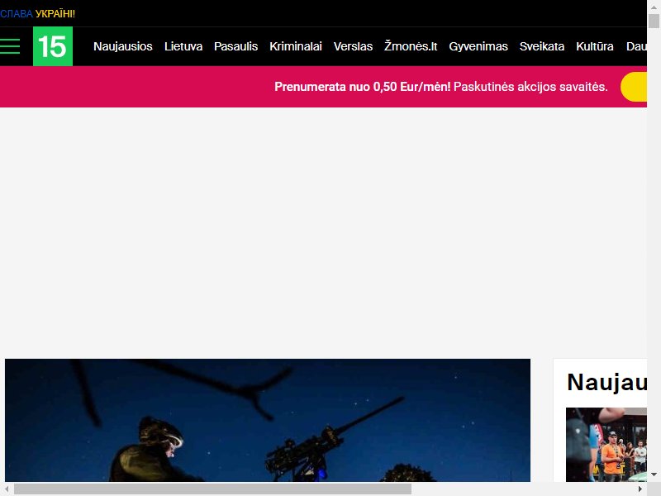Go to the Sveikata section
Screen dimensions: 661x496
[542, 46]
